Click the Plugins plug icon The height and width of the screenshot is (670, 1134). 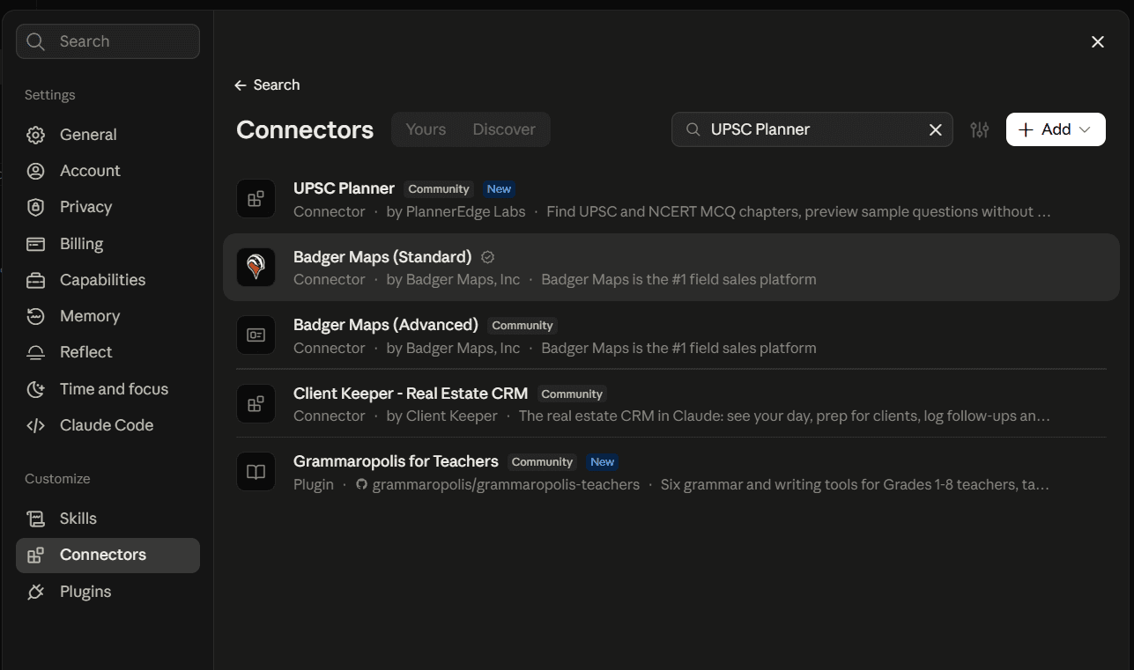pyautogui.click(x=35, y=592)
